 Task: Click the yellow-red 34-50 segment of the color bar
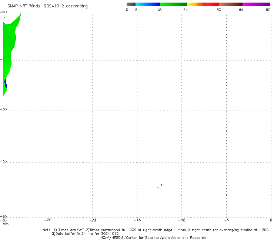(203, 4)
